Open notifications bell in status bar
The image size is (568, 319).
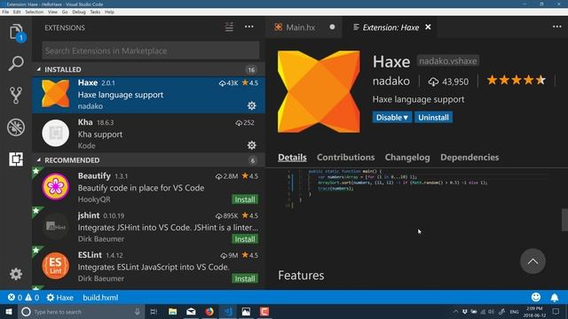point(554,298)
